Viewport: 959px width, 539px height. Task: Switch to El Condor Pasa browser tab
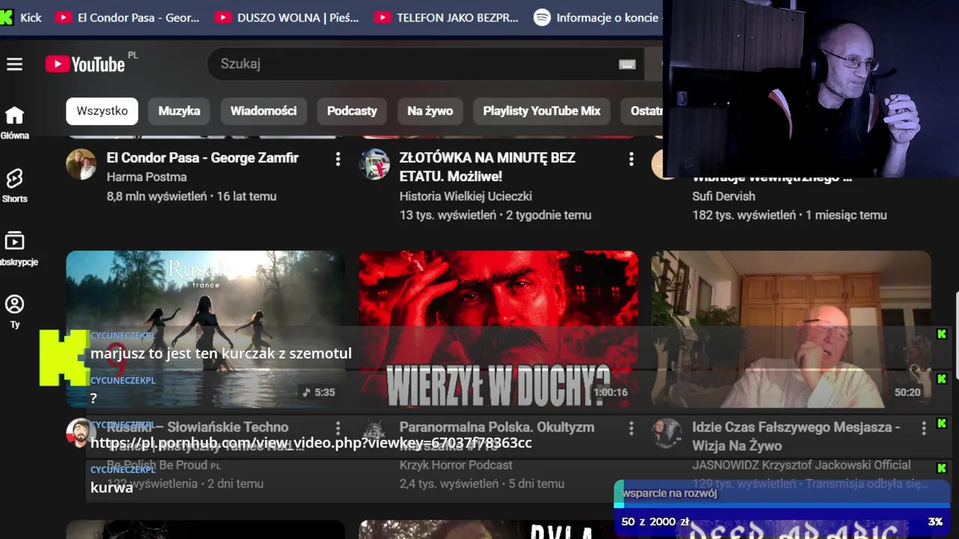click(x=128, y=17)
